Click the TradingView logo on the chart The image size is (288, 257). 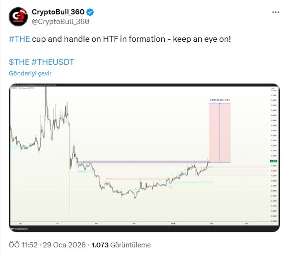coord(19,227)
